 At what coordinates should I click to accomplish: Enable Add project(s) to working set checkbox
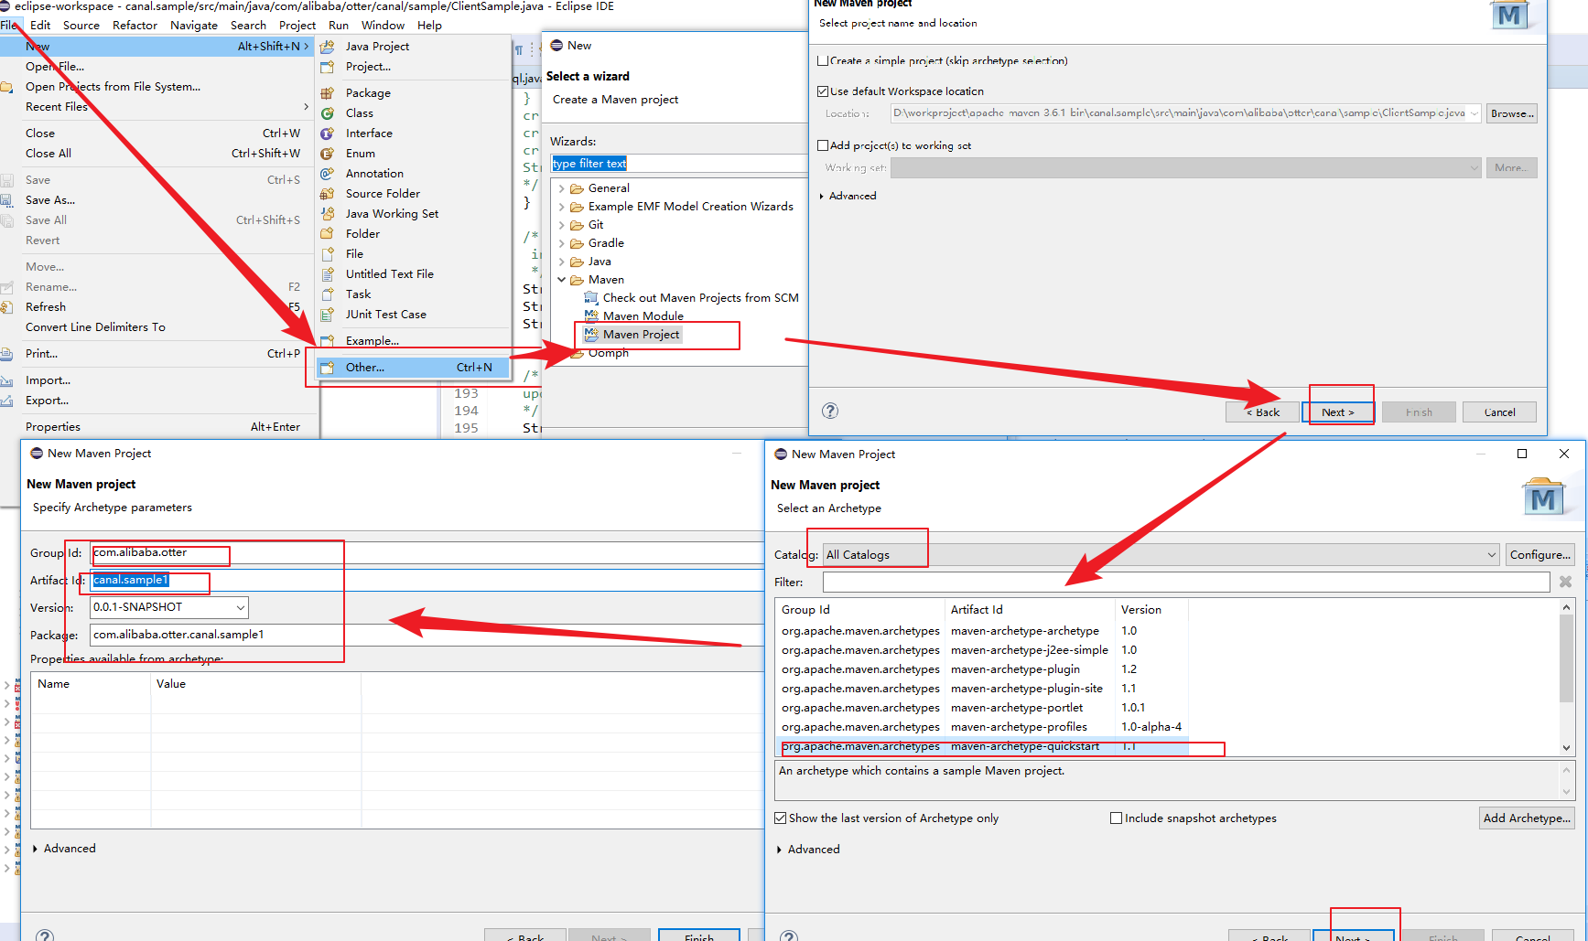(823, 145)
